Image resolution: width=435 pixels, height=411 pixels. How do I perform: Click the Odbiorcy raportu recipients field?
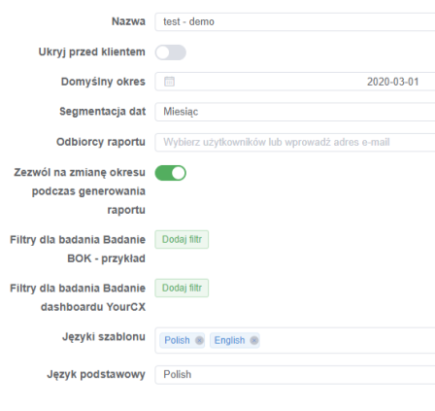[x=295, y=142]
